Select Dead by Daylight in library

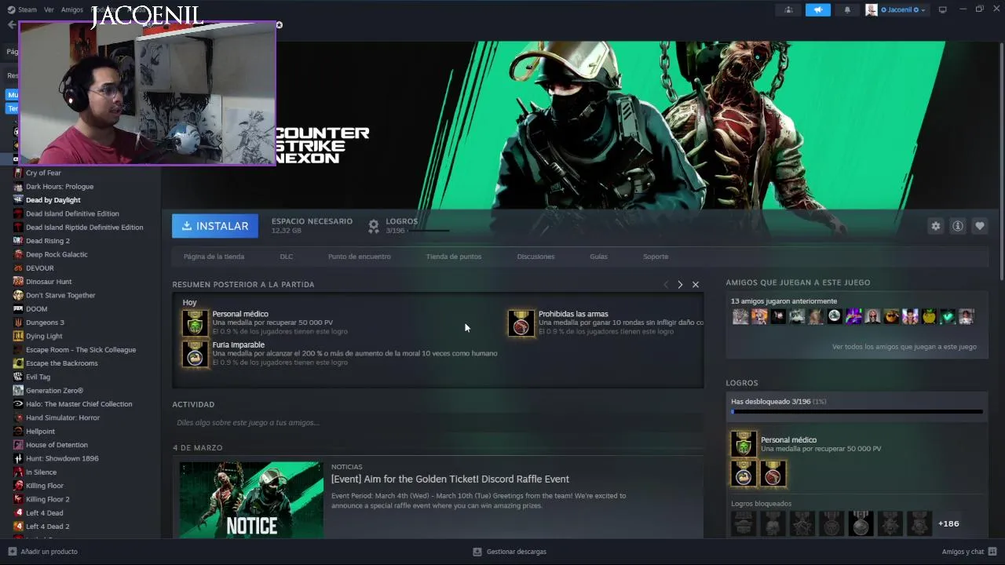(x=53, y=200)
